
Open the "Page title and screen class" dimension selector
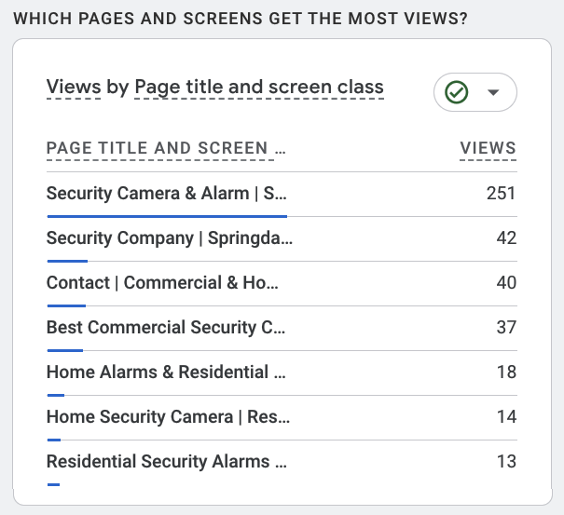[x=259, y=88]
